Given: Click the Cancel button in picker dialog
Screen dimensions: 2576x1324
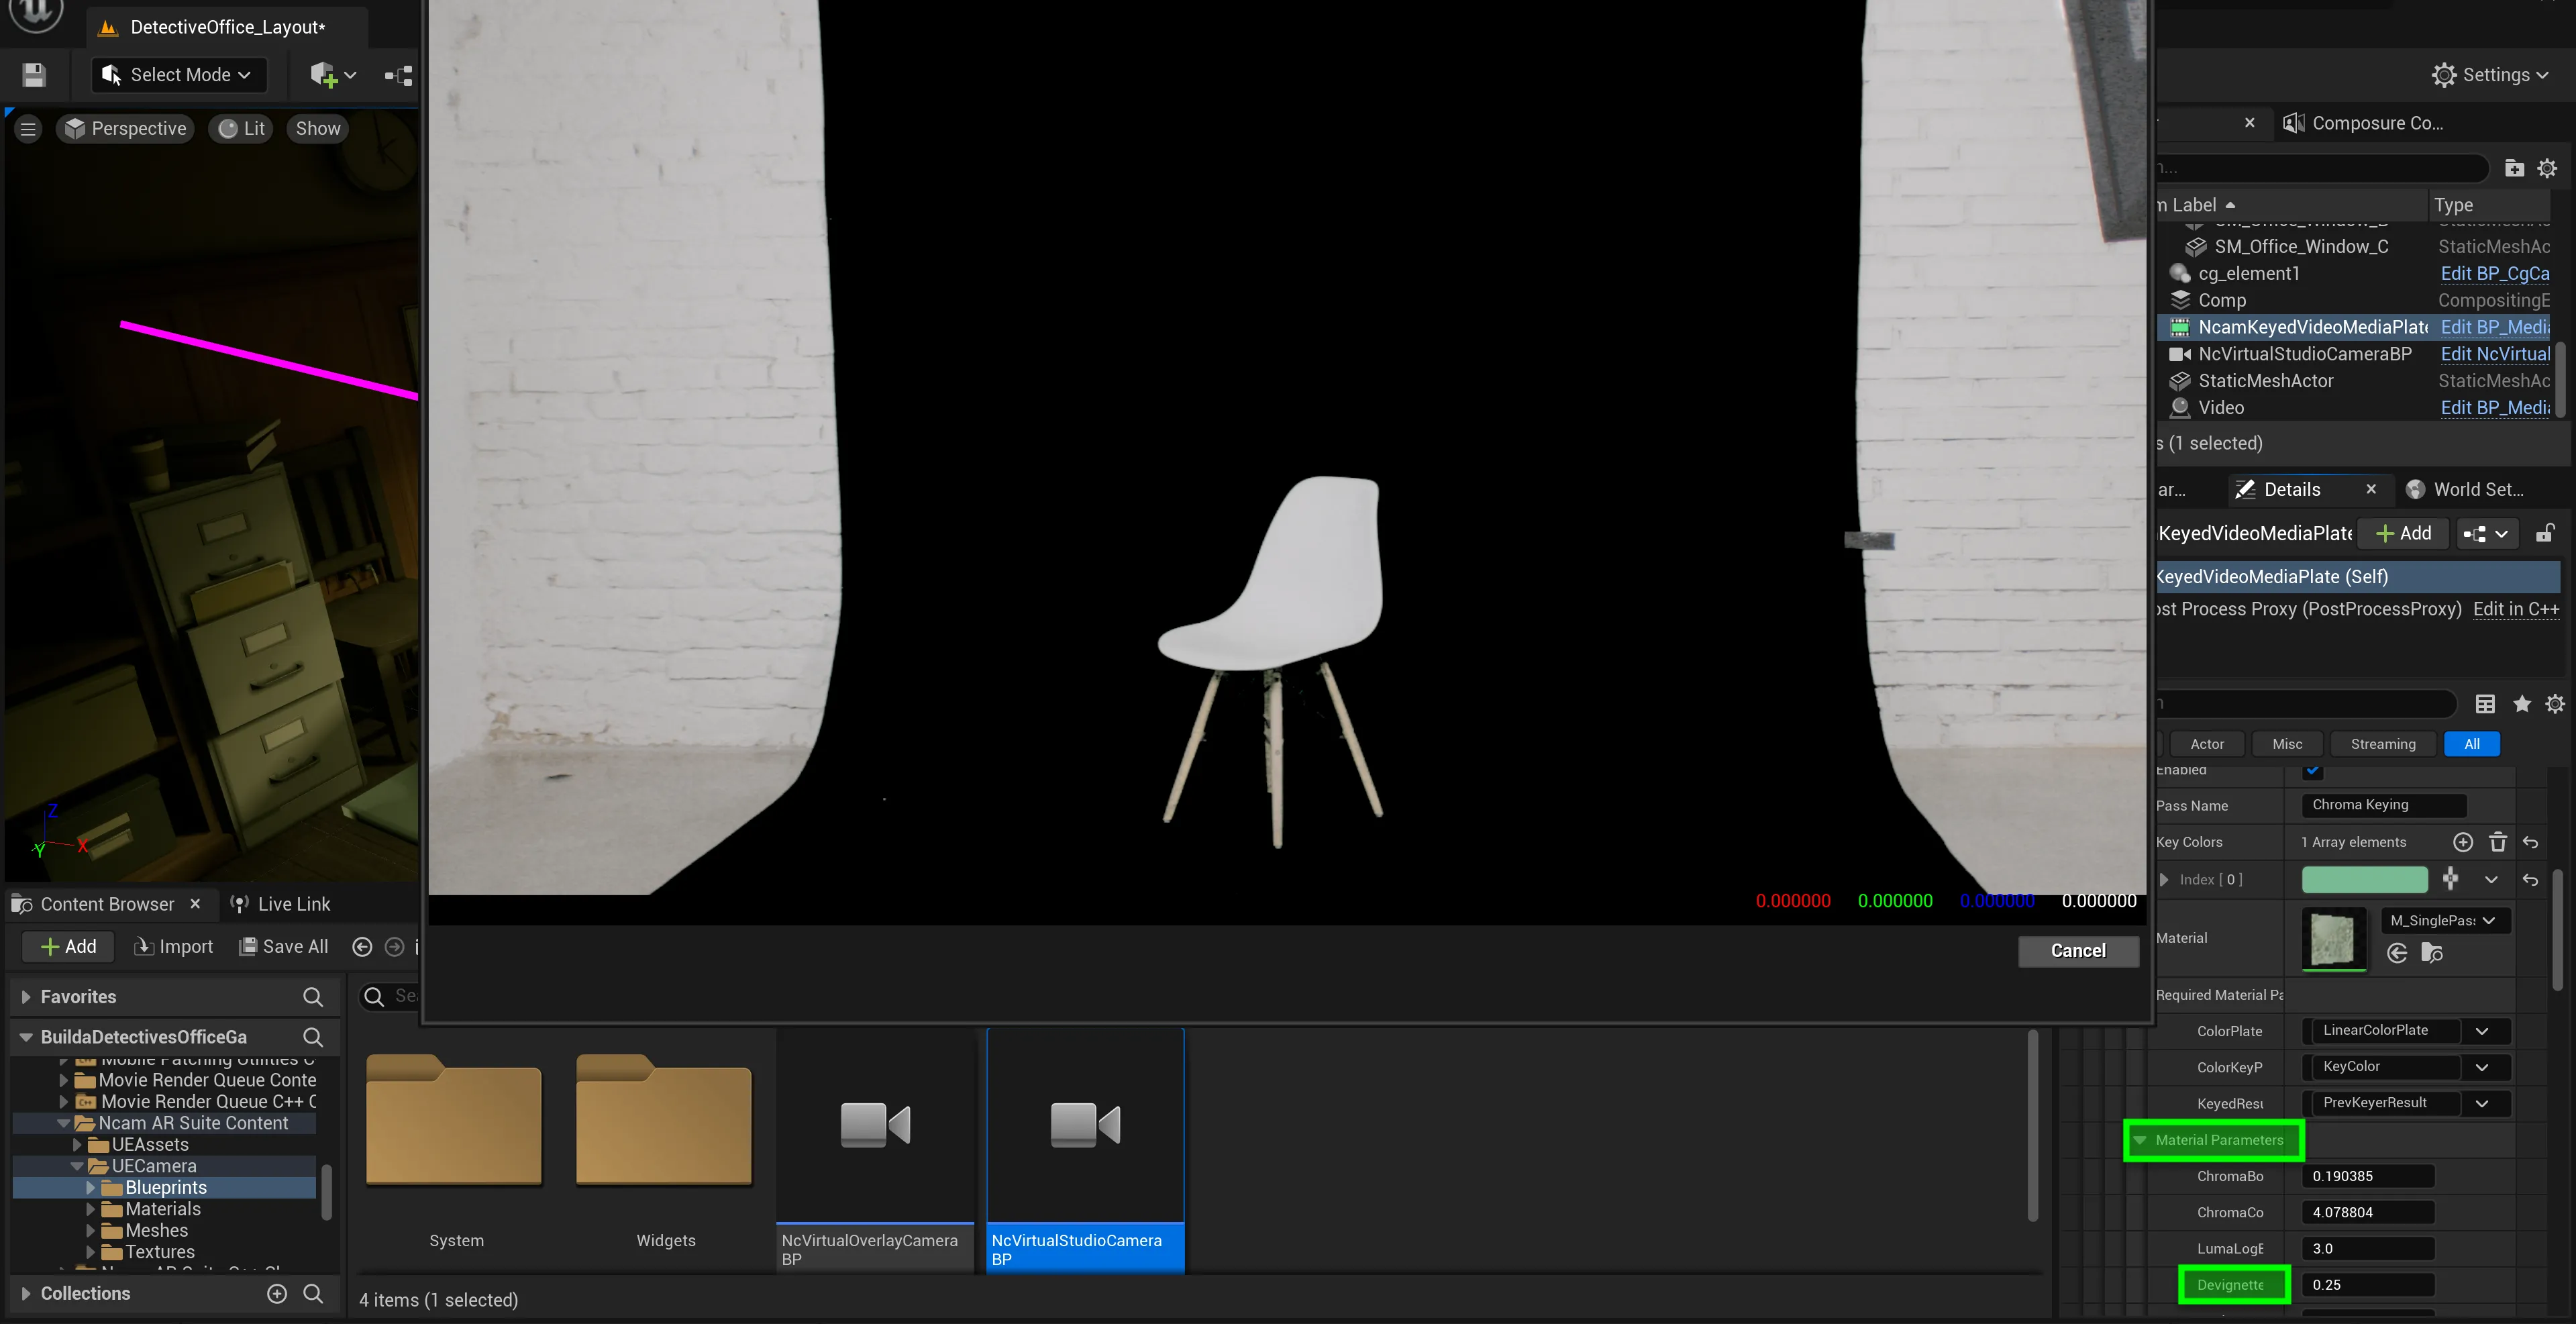Looking at the screenshot, I should click(2078, 951).
